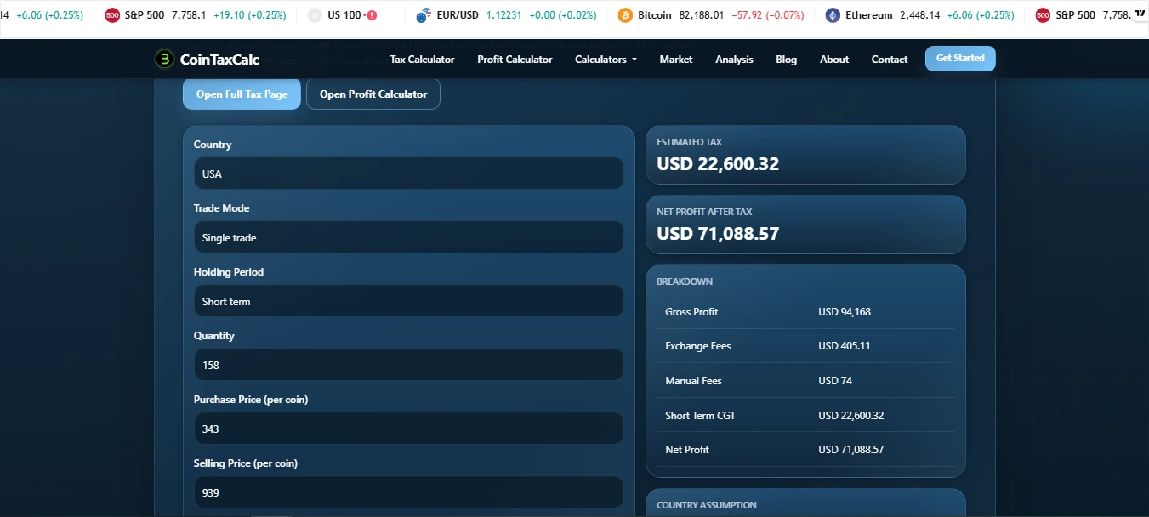Click the S&P 500 7,758.1 ticker entry
This screenshot has width=1149, height=517.
click(x=194, y=15)
